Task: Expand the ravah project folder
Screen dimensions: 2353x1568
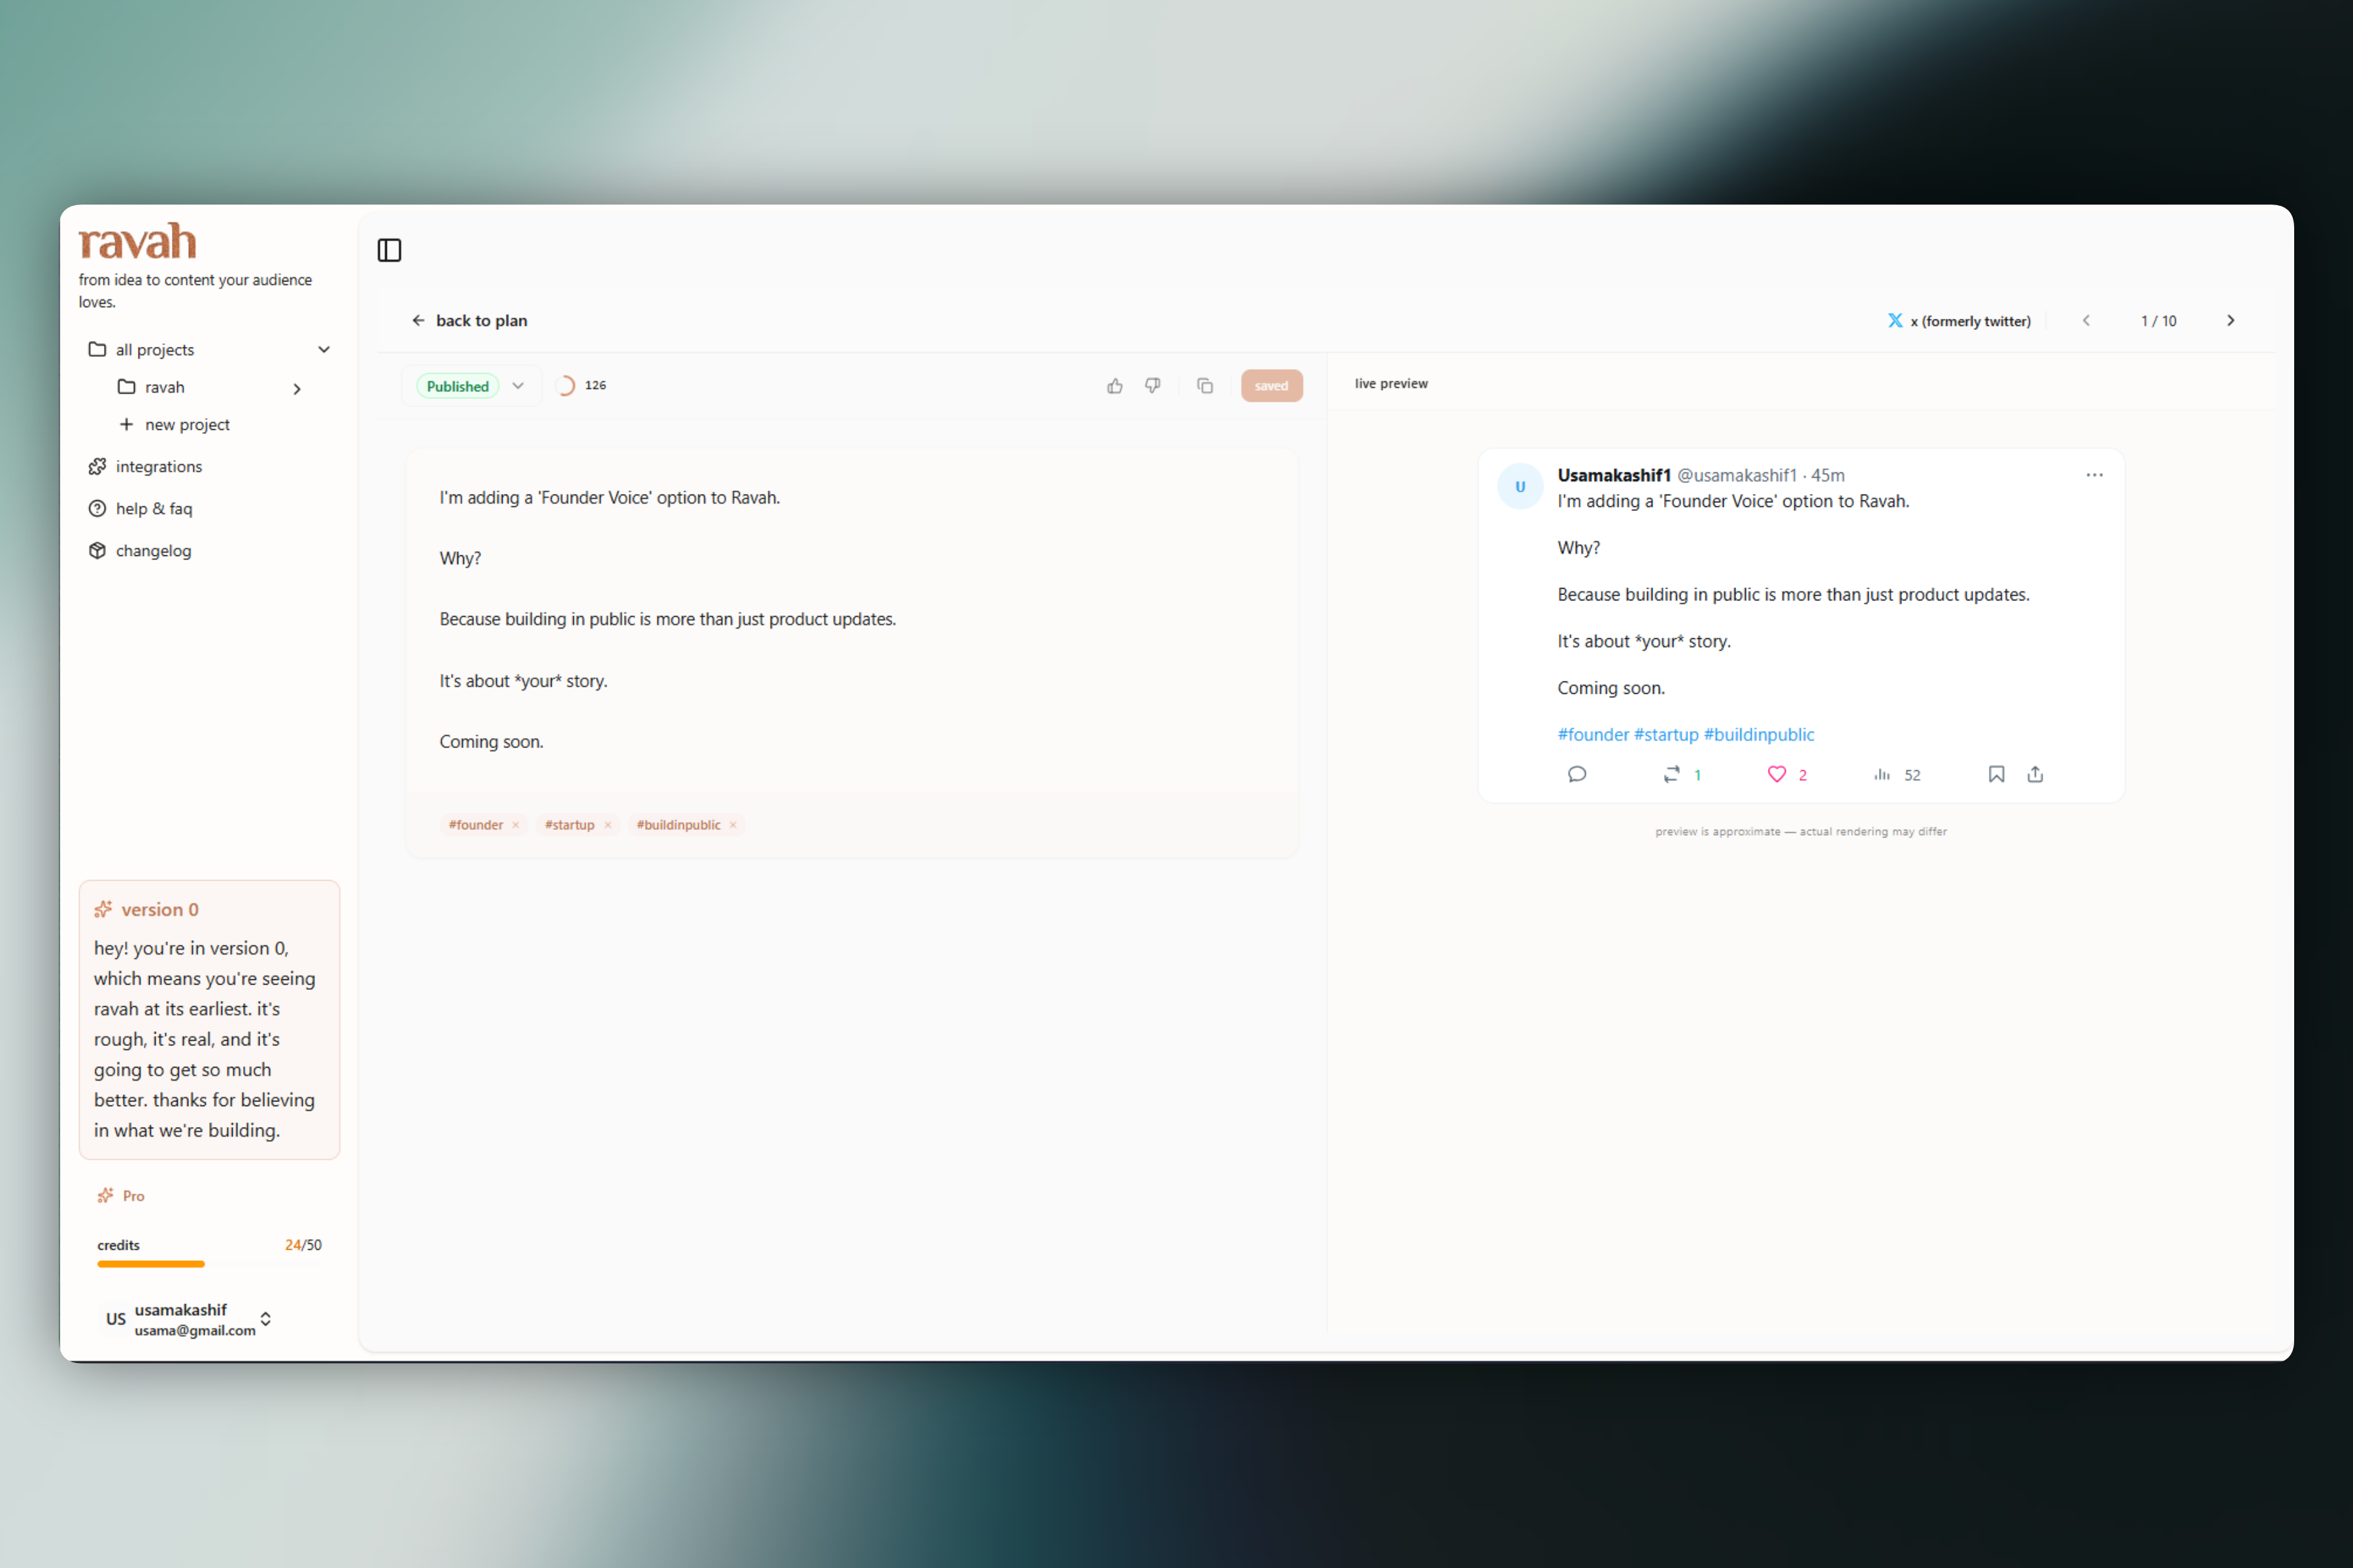Action: tap(296, 389)
